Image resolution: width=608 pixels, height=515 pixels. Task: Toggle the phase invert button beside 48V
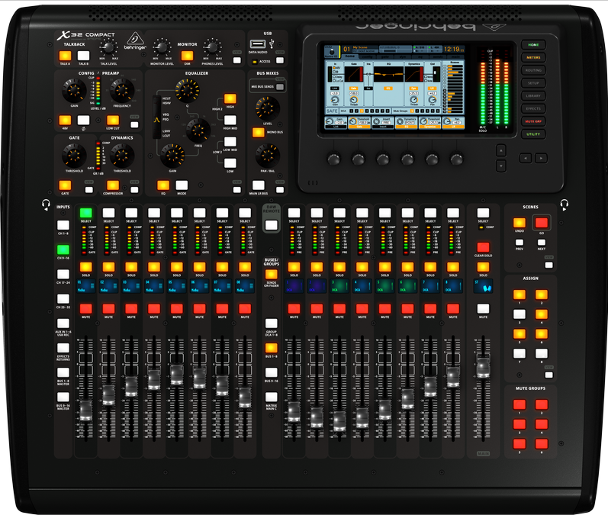click(83, 121)
